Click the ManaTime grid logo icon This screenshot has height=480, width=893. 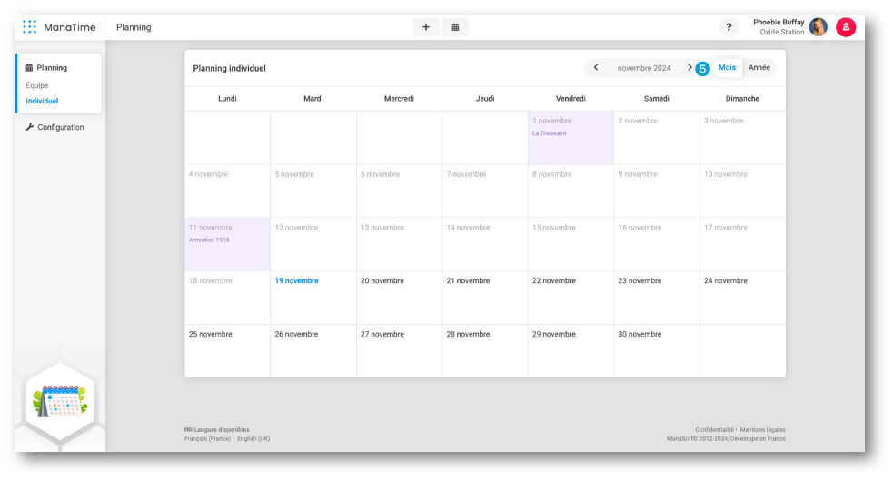click(30, 27)
